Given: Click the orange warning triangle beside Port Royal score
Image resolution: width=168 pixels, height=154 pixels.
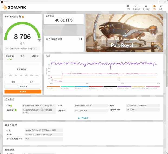Looking at the screenshot, I should [23, 17].
